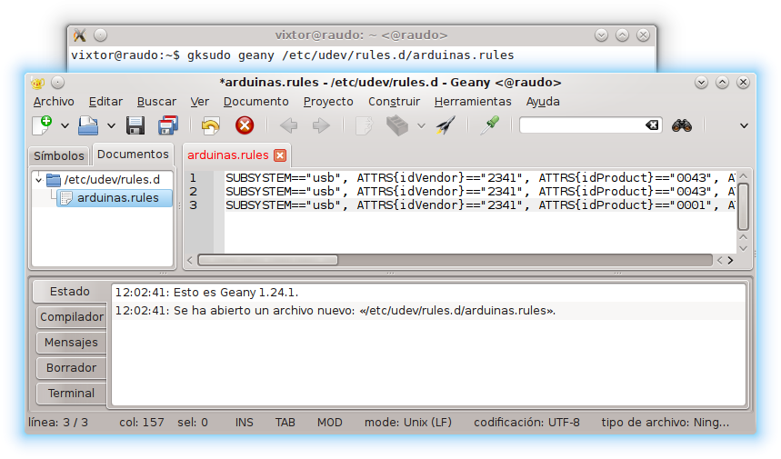781x459 pixels.
Task: Open the toolbar overflow chevron
Action: tap(744, 126)
